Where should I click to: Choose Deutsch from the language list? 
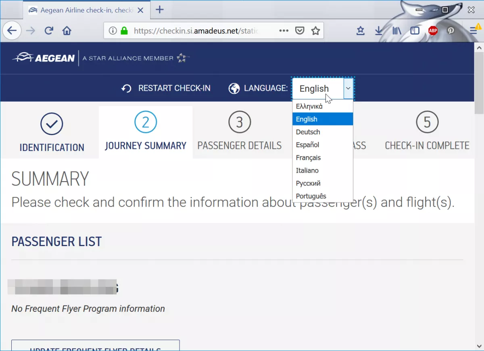(308, 132)
